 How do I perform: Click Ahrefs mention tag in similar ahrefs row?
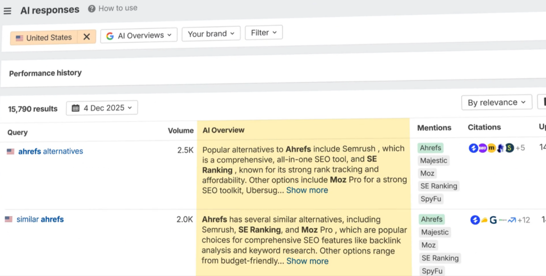[x=431, y=219]
